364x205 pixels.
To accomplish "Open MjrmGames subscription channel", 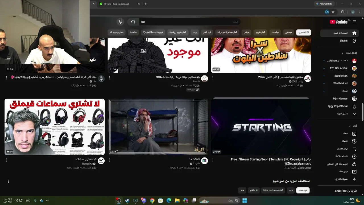I will click(339, 99).
